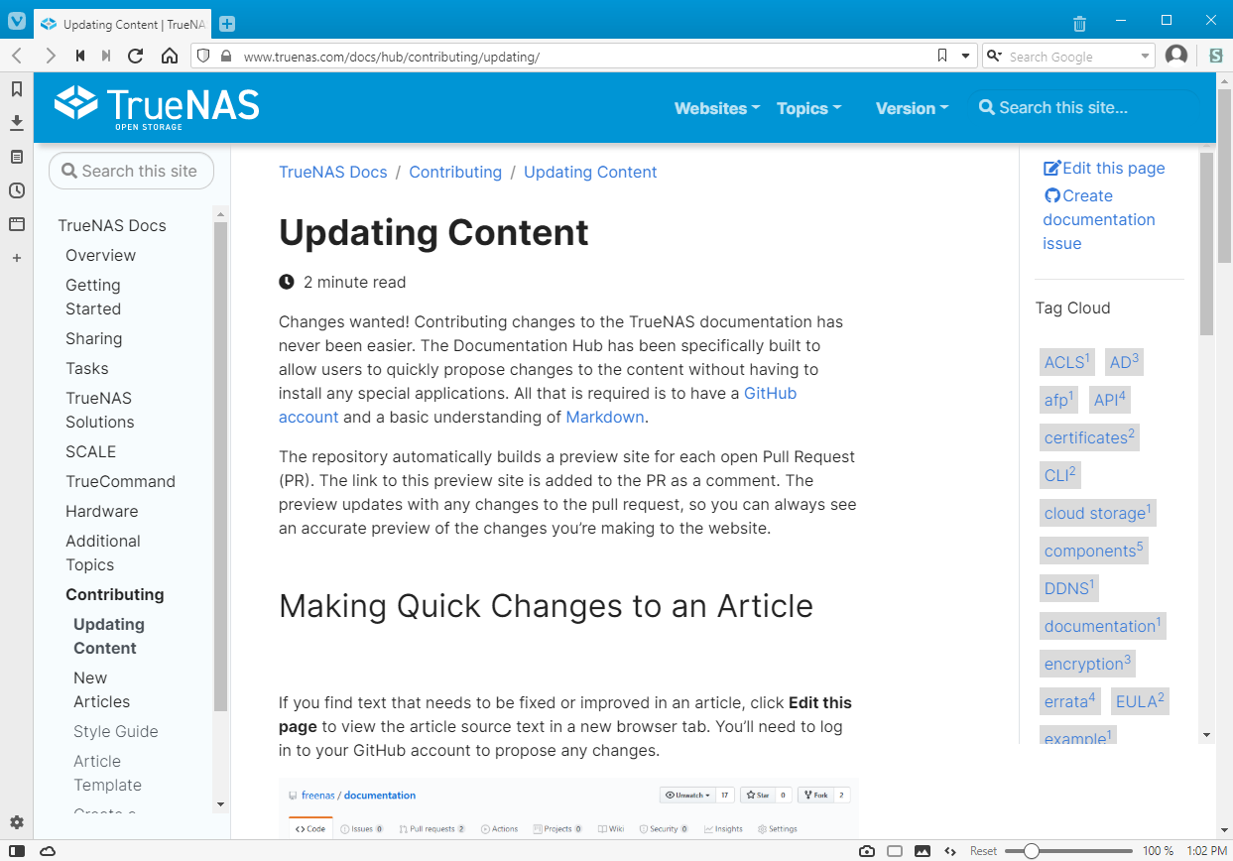1233x861 pixels.
Task: Open Vivaldi settings gear
Action: click(x=17, y=822)
